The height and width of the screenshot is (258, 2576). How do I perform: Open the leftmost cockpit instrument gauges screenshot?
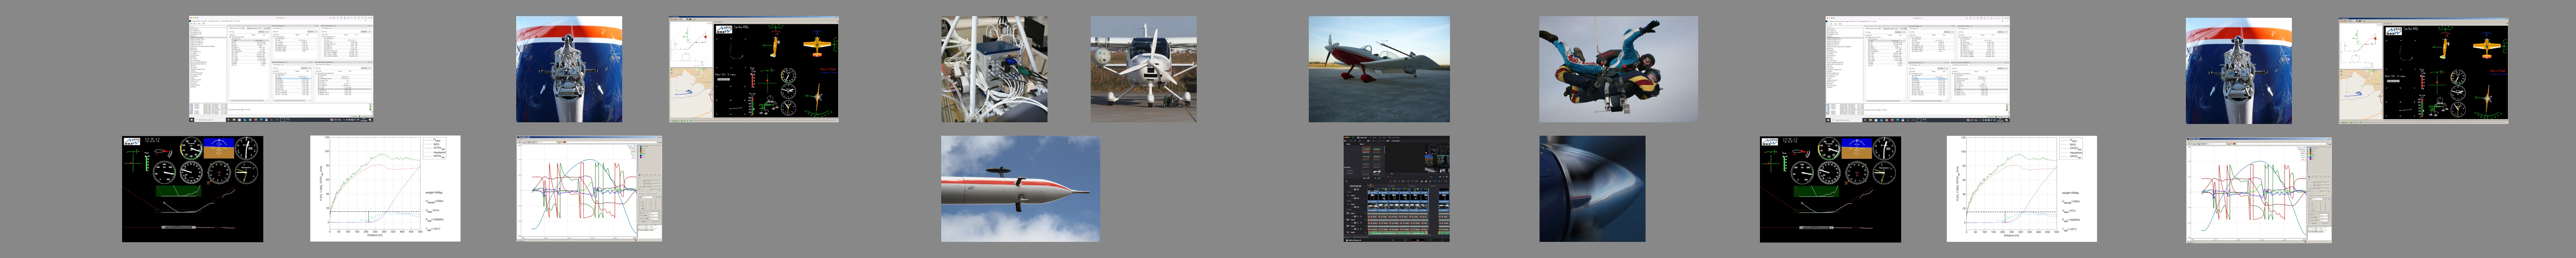pyautogui.click(x=192, y=189)
